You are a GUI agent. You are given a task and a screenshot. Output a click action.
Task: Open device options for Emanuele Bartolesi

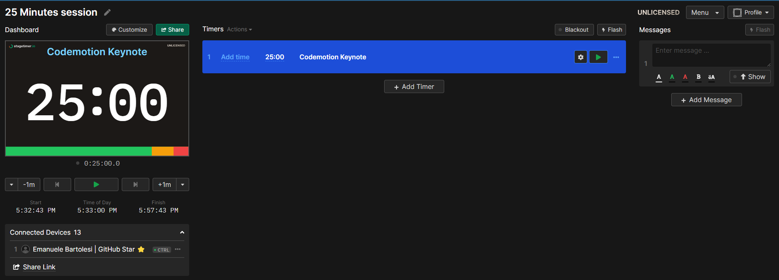pyautogui.click(x=178, y=249)
